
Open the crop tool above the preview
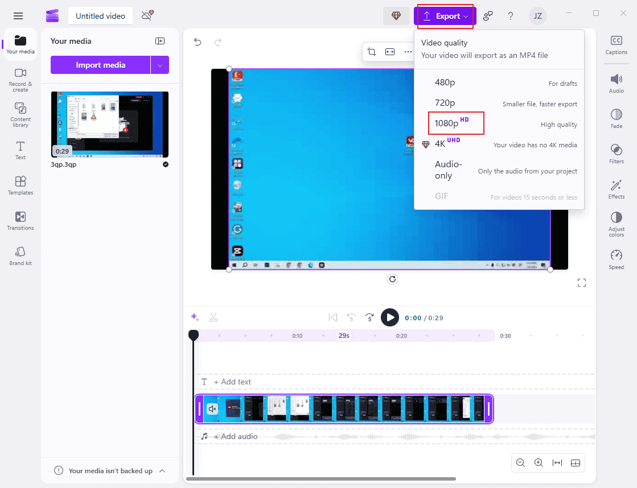(372, 51)
